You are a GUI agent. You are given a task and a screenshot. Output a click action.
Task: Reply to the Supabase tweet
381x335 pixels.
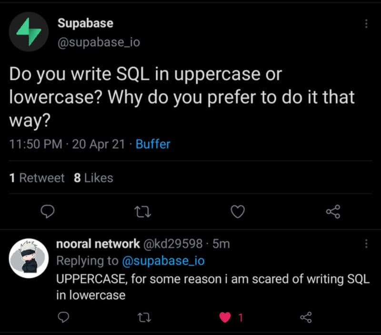coord(47,211)
